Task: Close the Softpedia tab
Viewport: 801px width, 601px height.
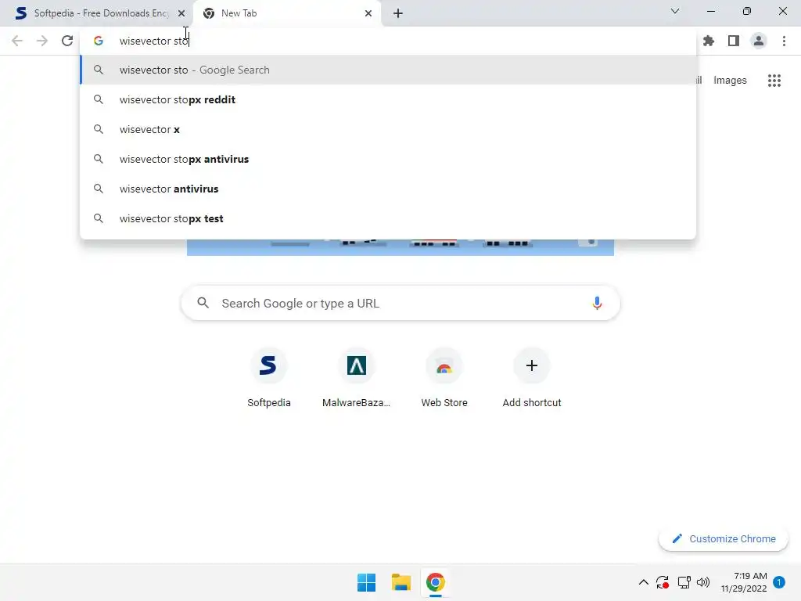Action: point(181,13)
